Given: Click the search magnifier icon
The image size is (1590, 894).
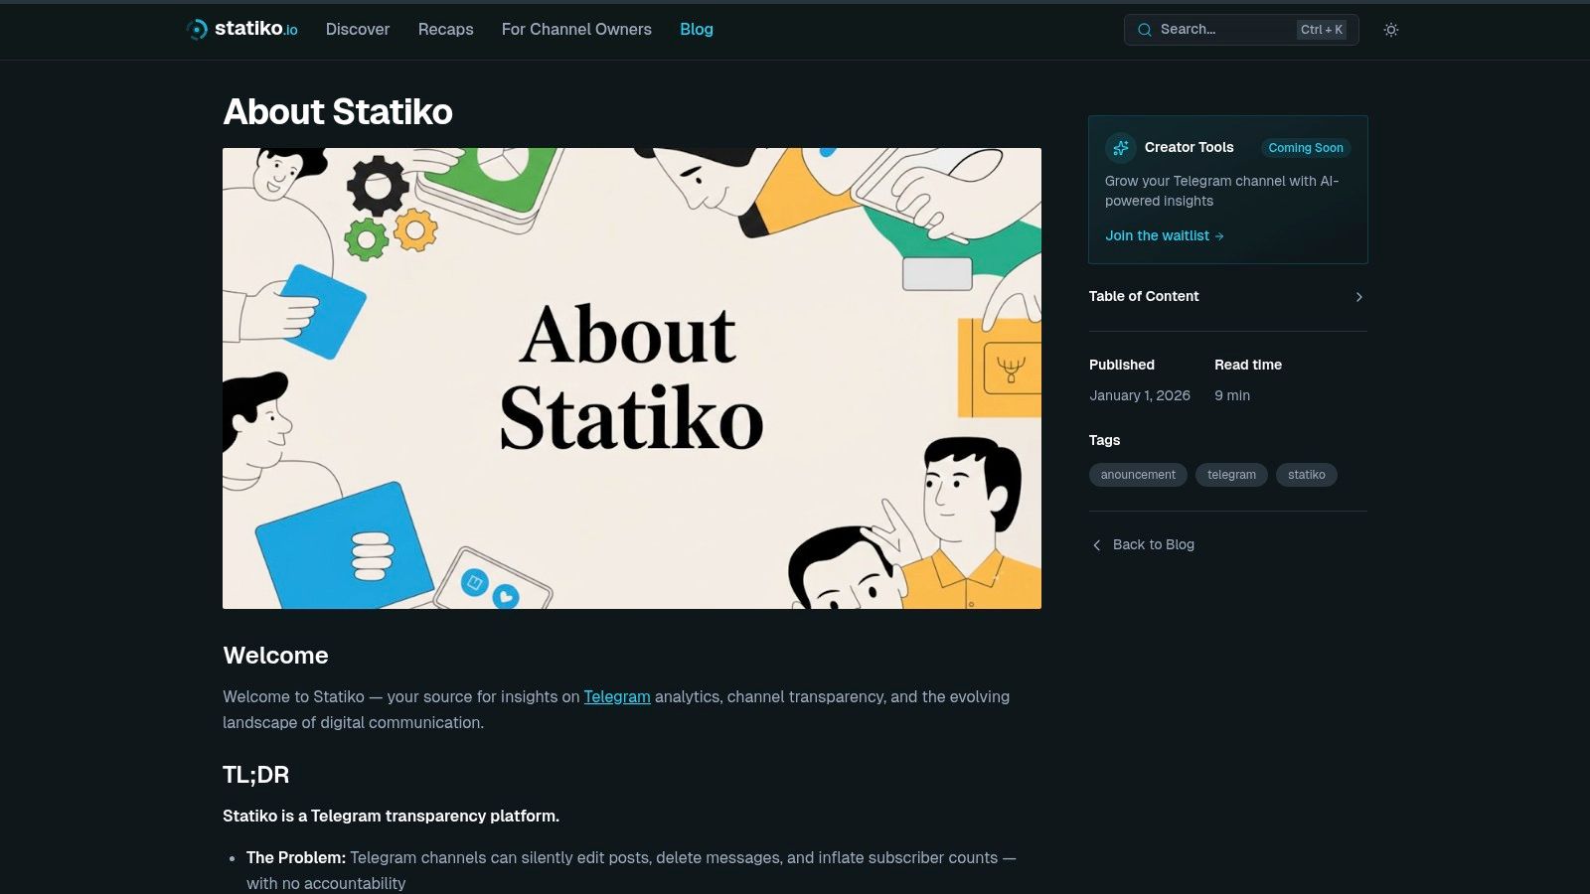Looking at the screenshot, I should point(1145,30).
